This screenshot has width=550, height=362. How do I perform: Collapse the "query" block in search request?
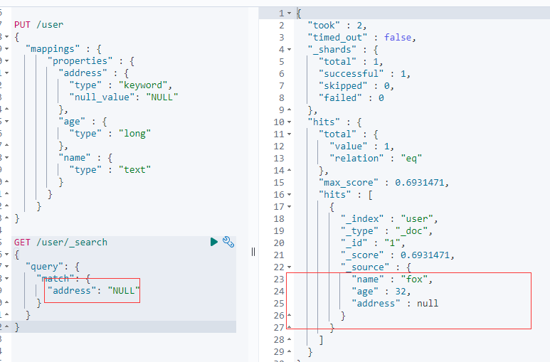pos(6,266)
